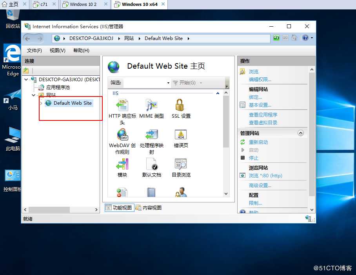
Task: Open 编辑权限... link
Action: point(260,80)
